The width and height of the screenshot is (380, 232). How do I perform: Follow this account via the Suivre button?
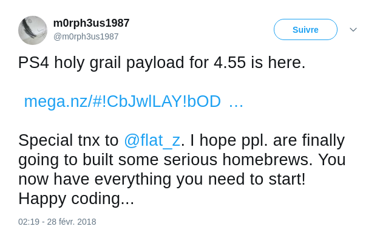(305, 30)
